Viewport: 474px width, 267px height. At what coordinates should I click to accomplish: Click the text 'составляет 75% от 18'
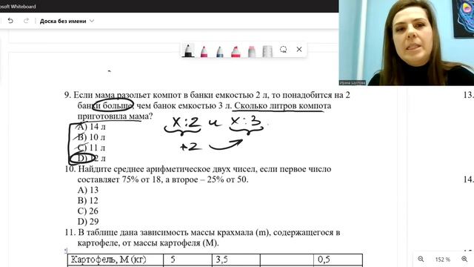(118, 179)
